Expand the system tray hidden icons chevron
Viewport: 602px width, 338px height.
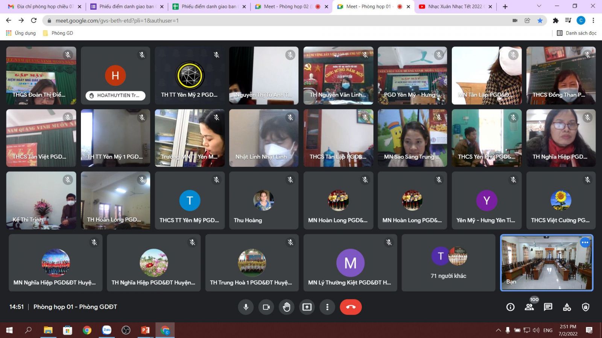tap(498, 330)
